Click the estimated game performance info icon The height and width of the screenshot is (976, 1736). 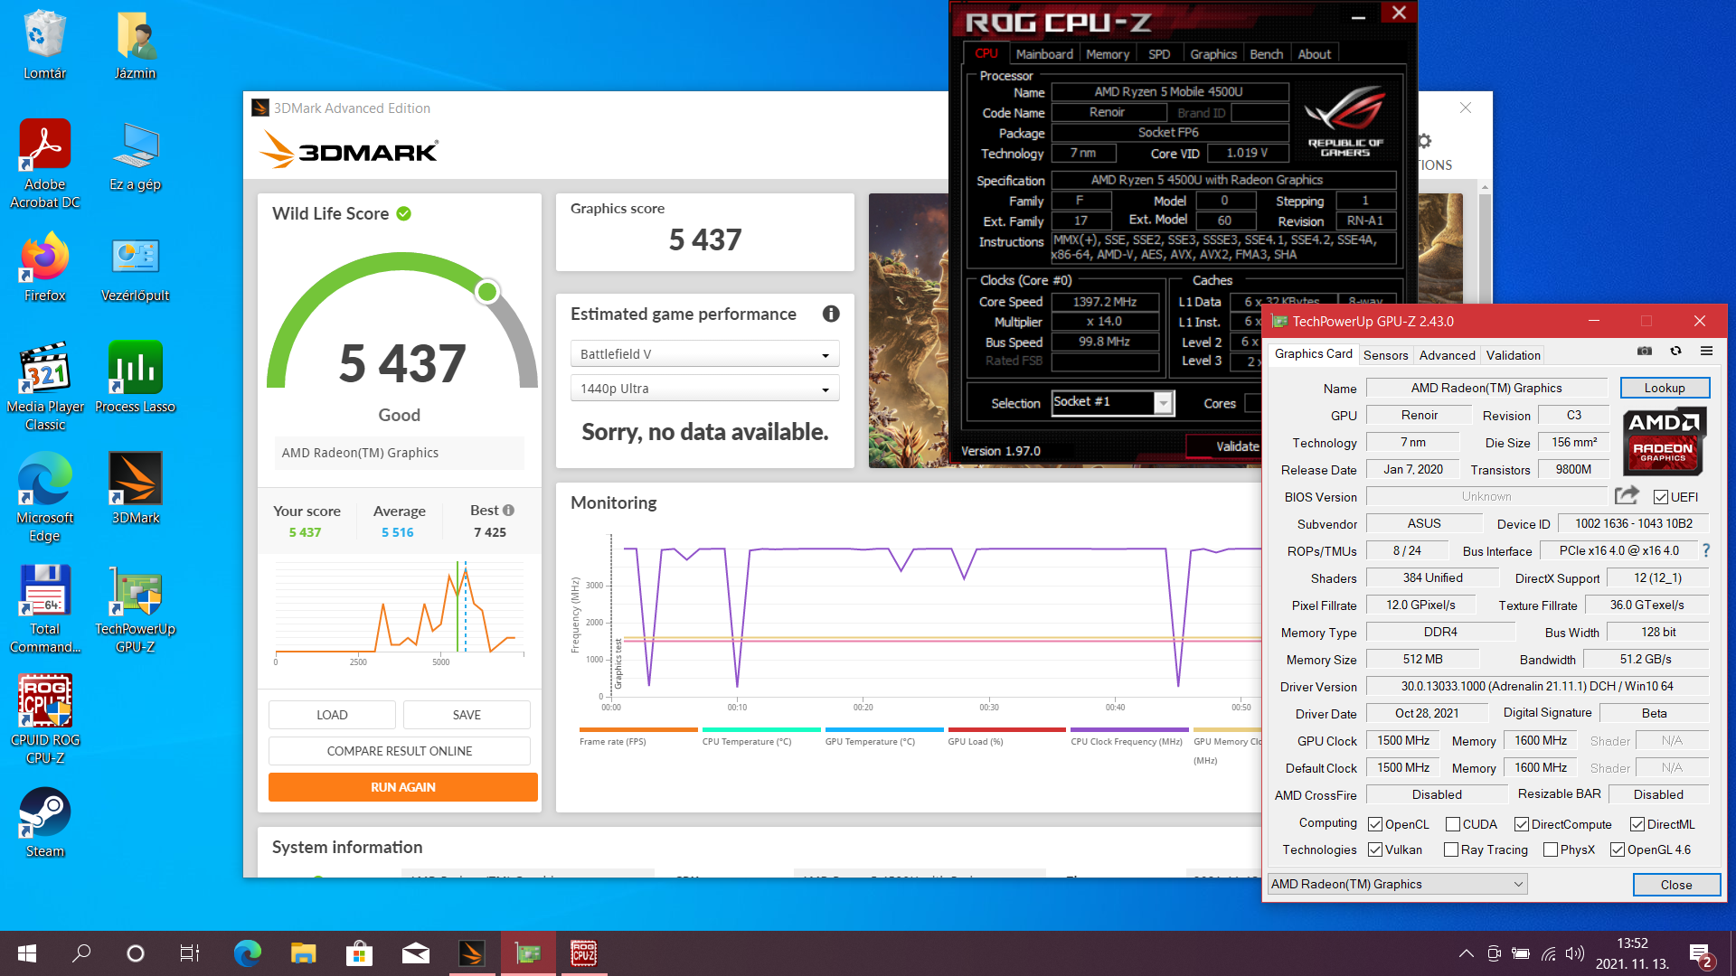(831, 314)
